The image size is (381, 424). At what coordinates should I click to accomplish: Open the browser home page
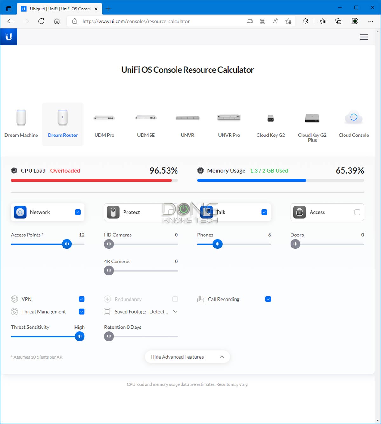57,21
